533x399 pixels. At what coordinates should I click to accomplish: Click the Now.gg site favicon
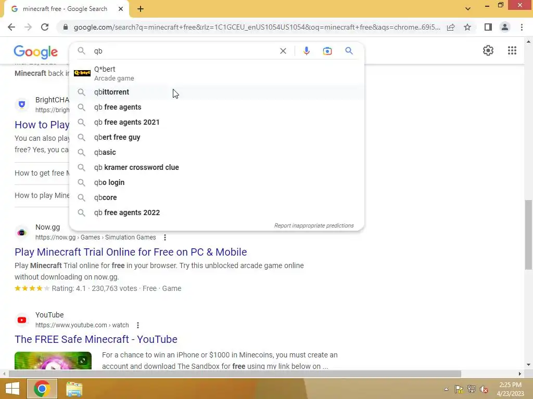click(x=22, y=232)
